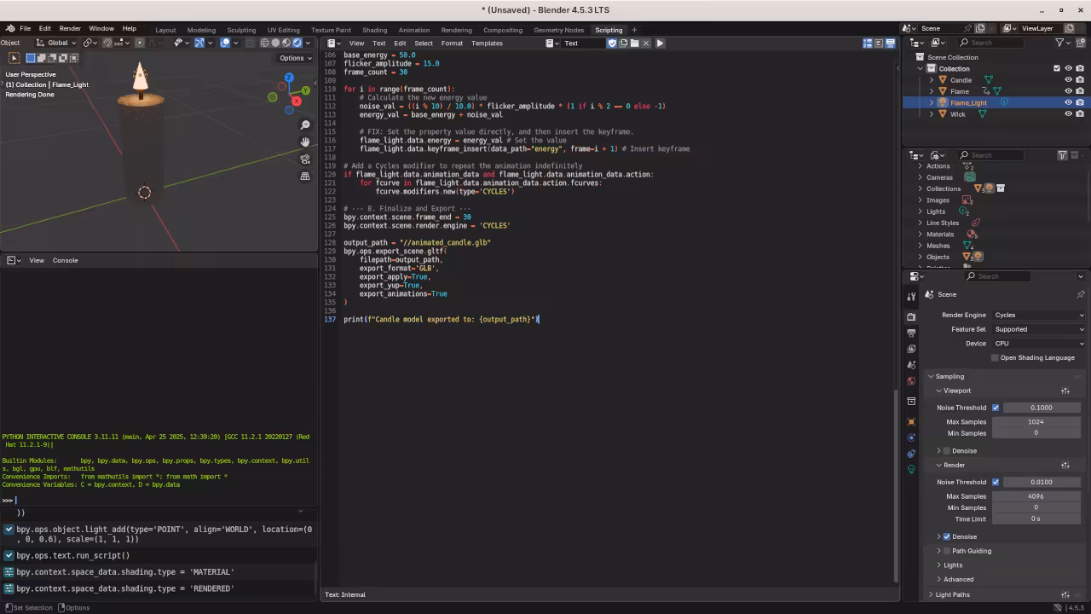The width and height of the screenshot is (1091, 614).
Task: Open the World properties tab icon
Action: point(911,380)
